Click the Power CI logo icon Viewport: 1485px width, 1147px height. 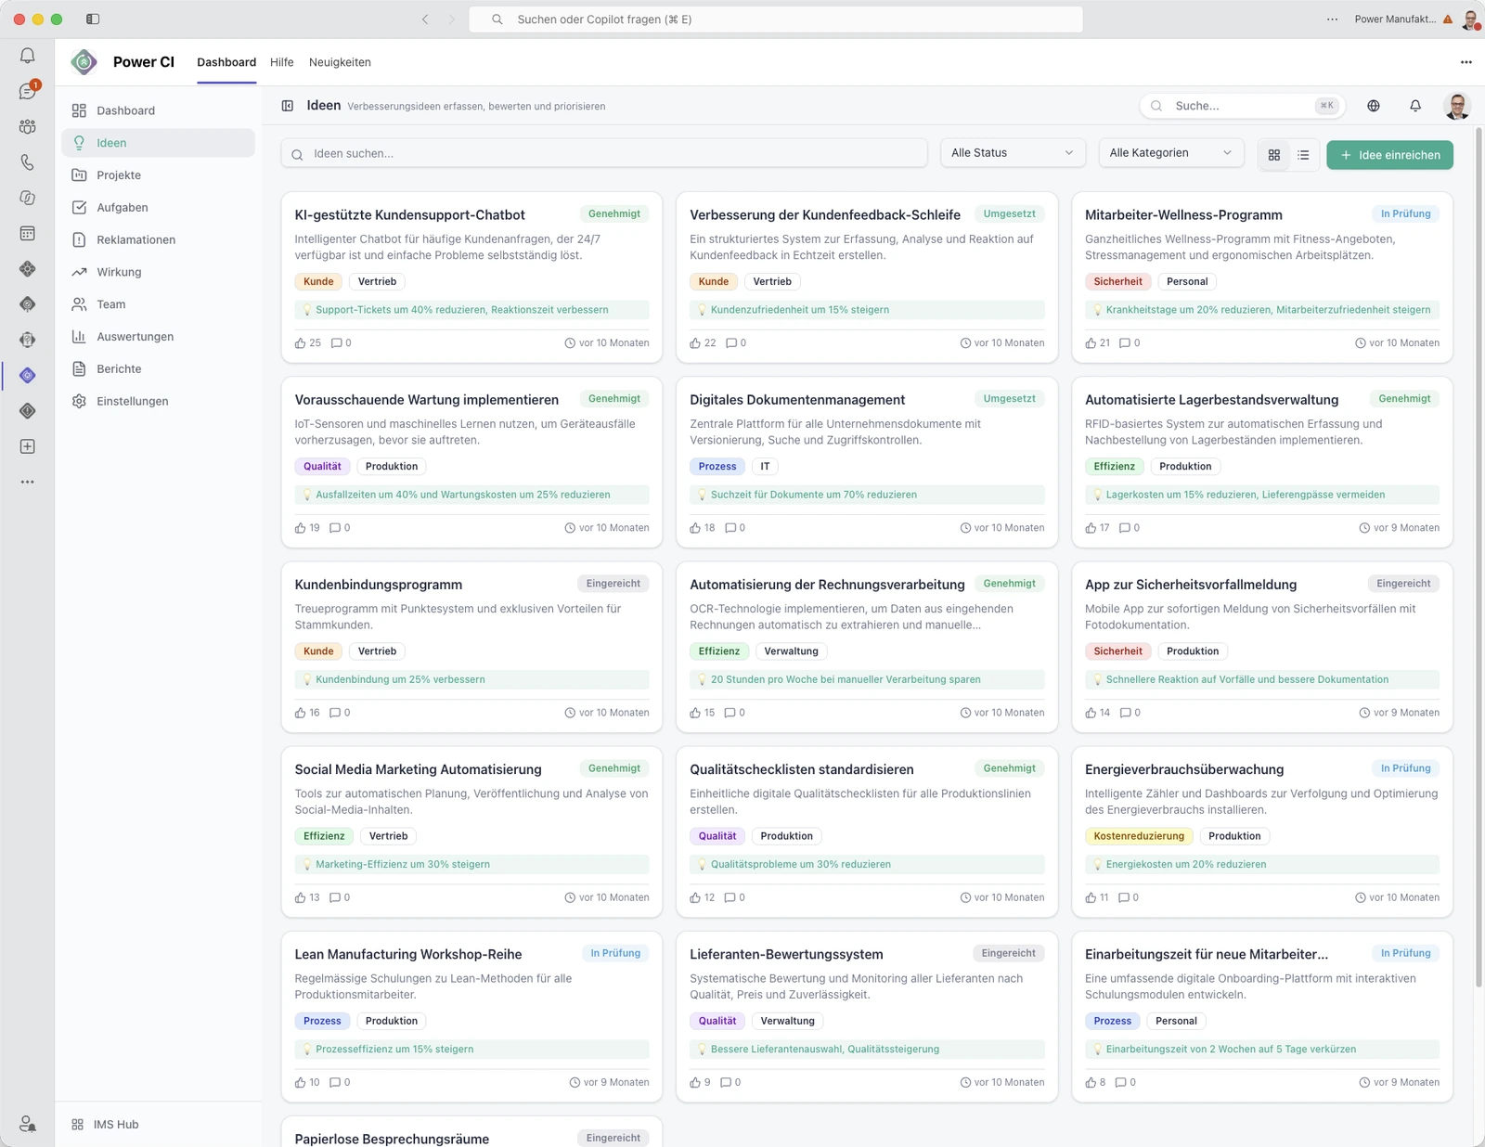tap(84, 62)
